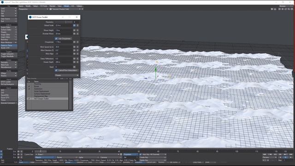The image size is (295, 166).
Task: Click Create Key button
Action: coord(153,157)
